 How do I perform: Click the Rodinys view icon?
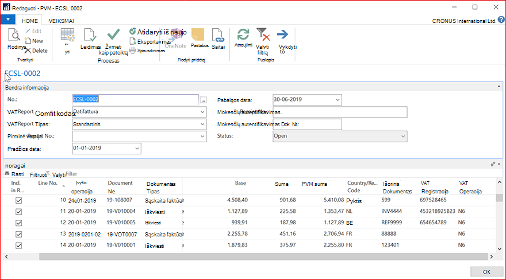pyautogui.click(x=14, y=35)
